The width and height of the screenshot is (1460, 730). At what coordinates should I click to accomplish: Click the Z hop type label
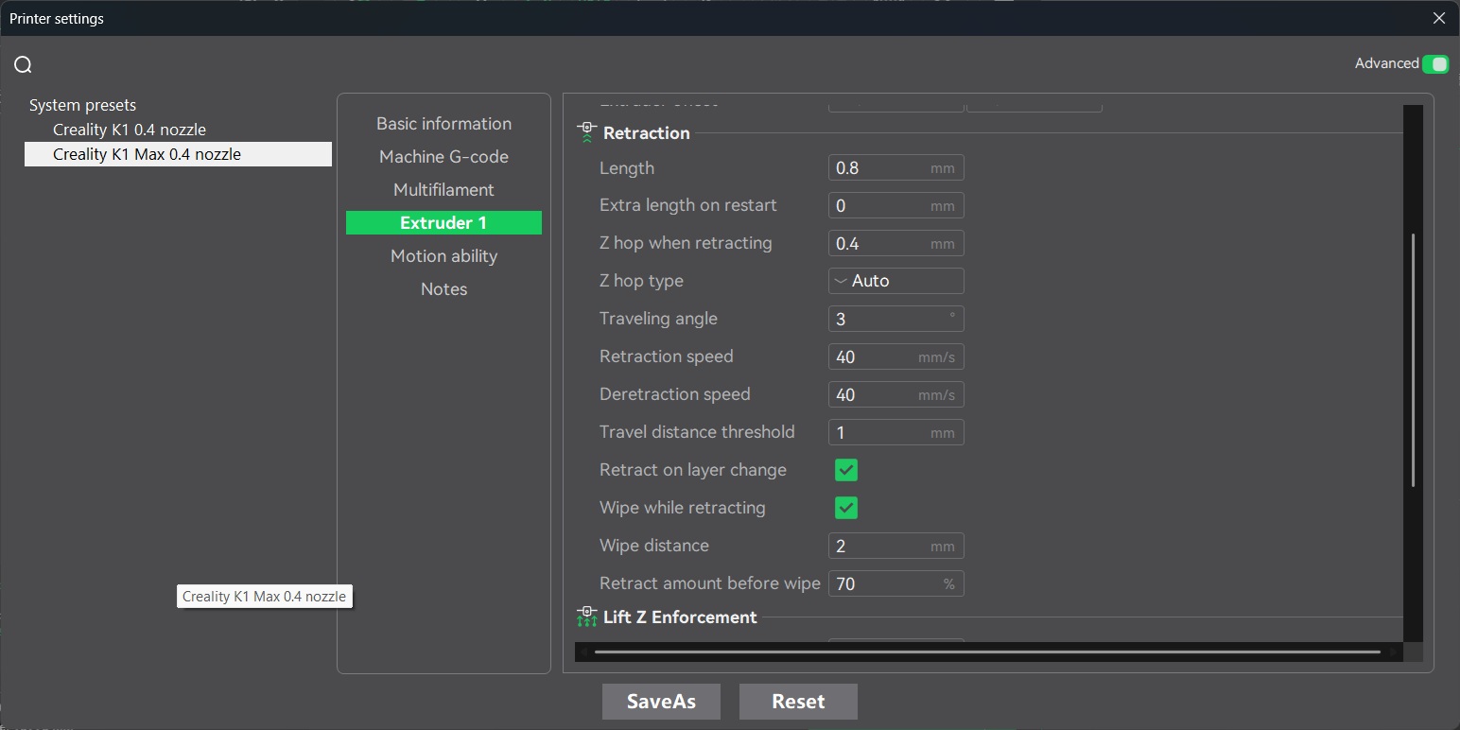coord(641,281)
